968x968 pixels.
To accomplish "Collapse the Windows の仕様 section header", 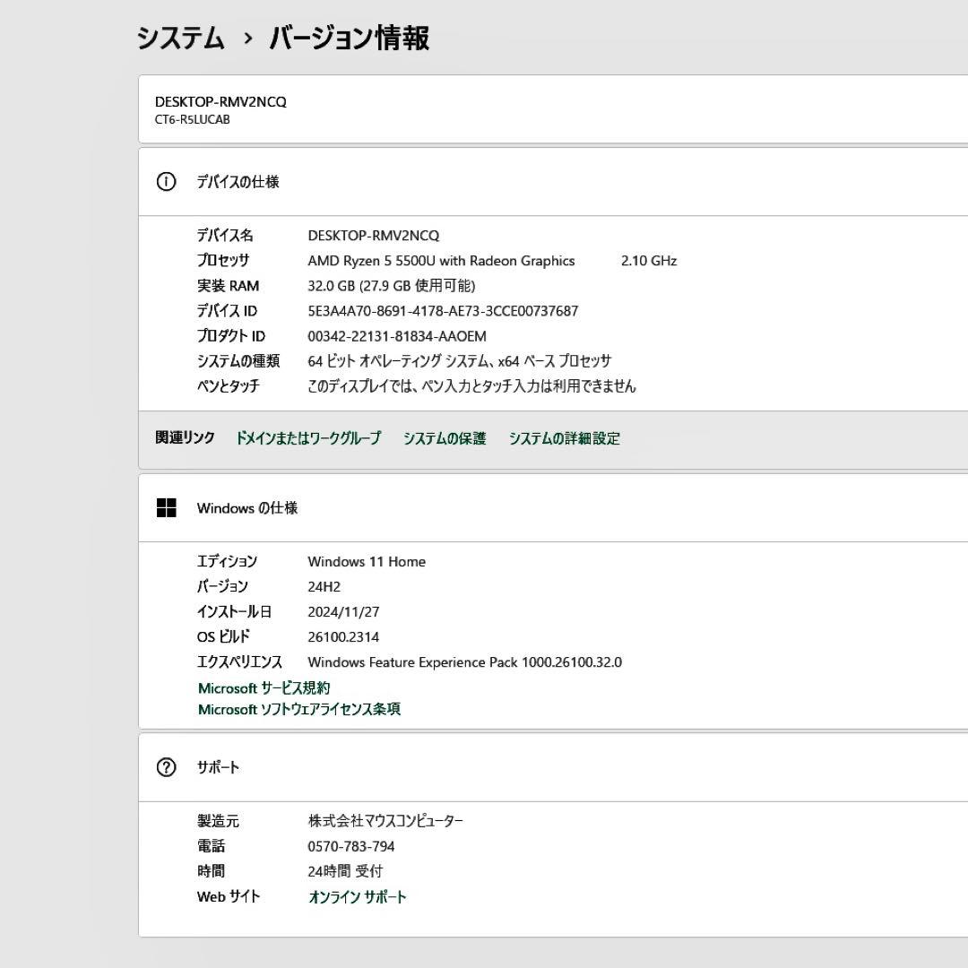I will tap(553, 507).
